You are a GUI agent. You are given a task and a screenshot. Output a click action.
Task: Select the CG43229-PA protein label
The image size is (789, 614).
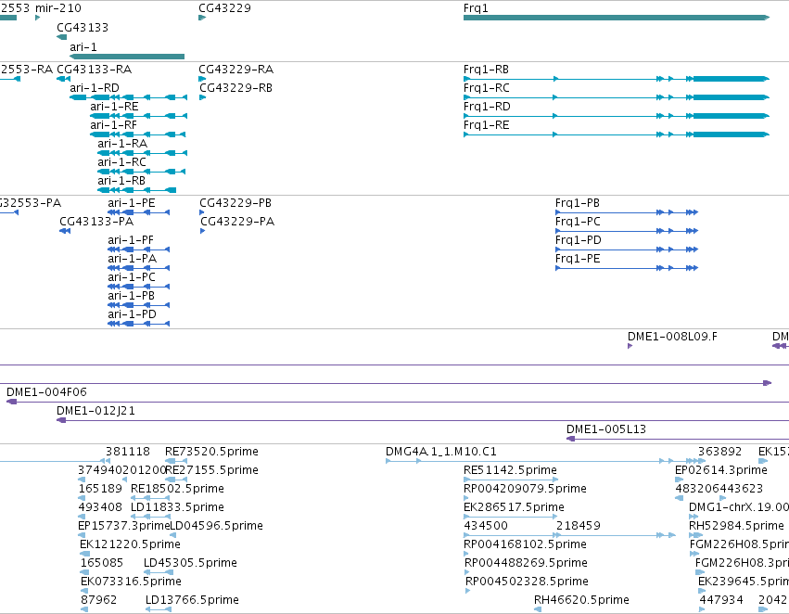tap(237, 222)
